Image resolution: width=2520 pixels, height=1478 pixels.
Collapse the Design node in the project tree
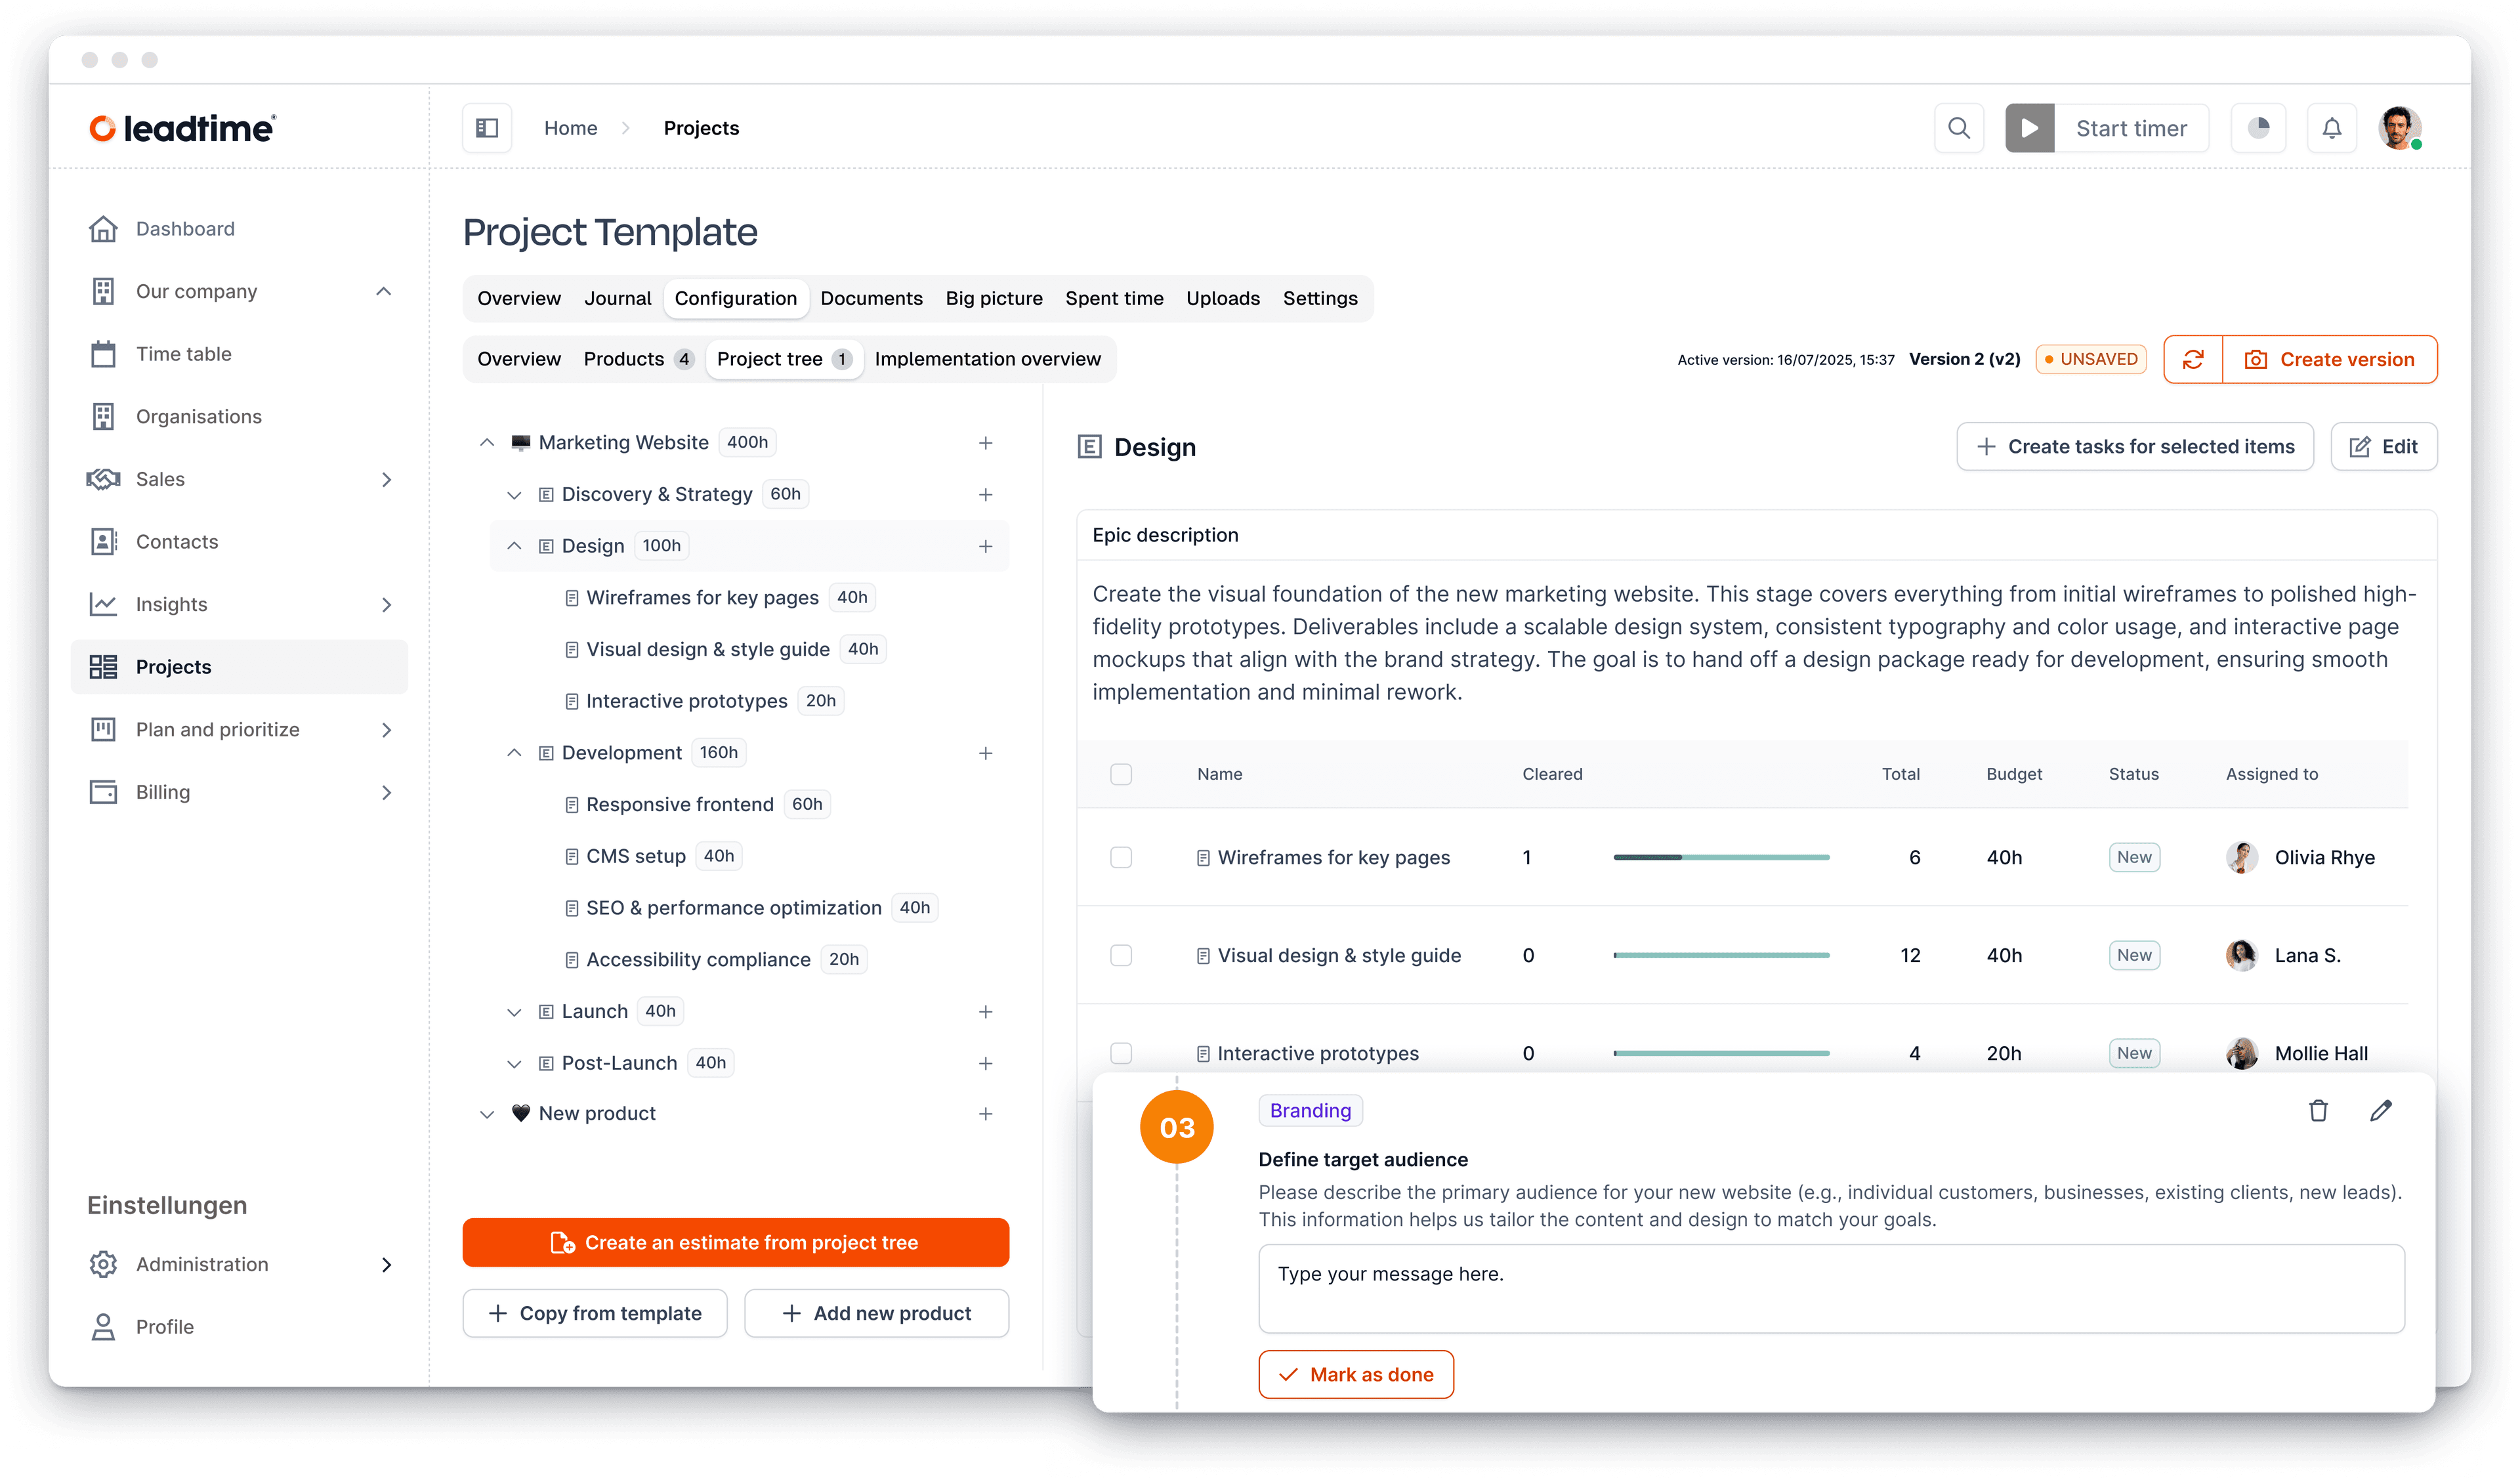(x=514, y=545)
